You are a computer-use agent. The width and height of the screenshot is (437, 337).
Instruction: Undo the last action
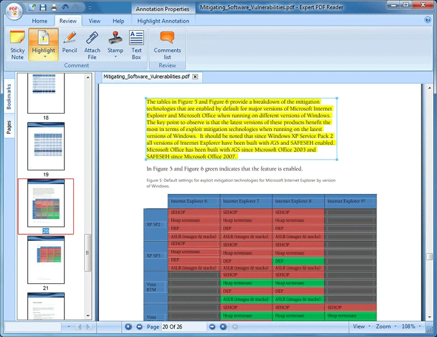[66, 7]
